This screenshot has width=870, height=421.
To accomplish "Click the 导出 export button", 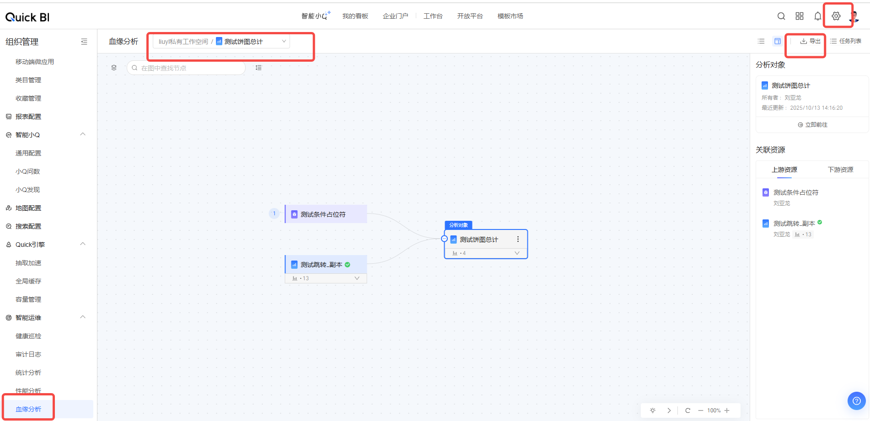I will 810,41.
